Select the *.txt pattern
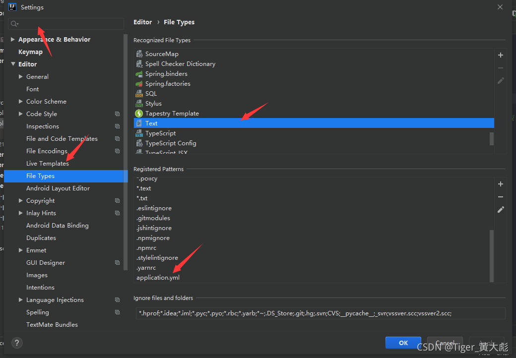The image size is (516, 358). (x=142, y=198)
